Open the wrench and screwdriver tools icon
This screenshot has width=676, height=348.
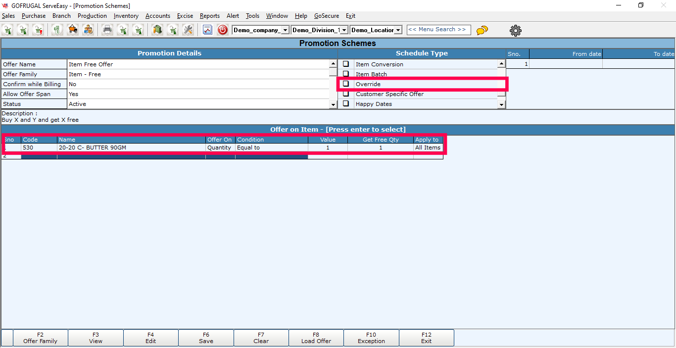click(188, 30)
